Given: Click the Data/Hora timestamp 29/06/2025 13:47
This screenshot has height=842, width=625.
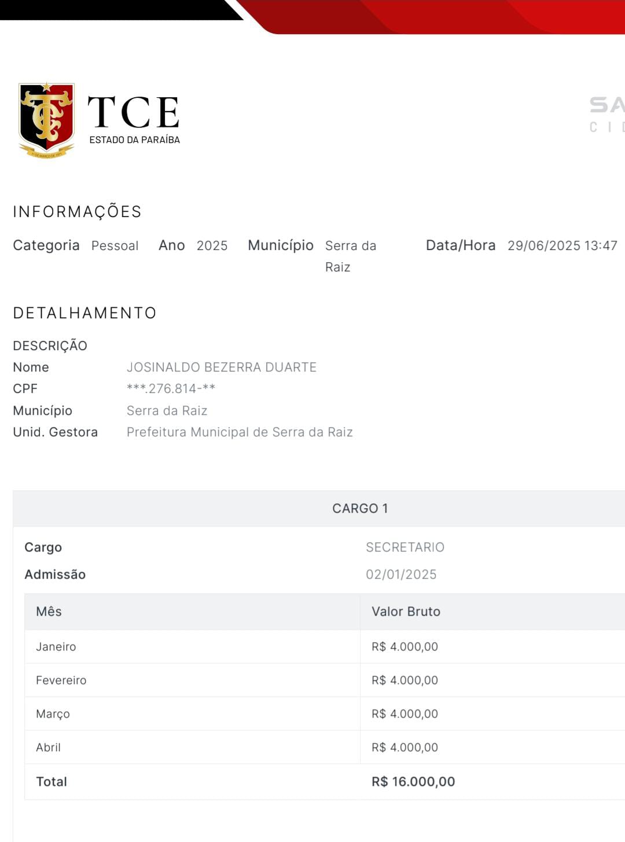Looking at the screenshot, I should click(x=562, y=246).
